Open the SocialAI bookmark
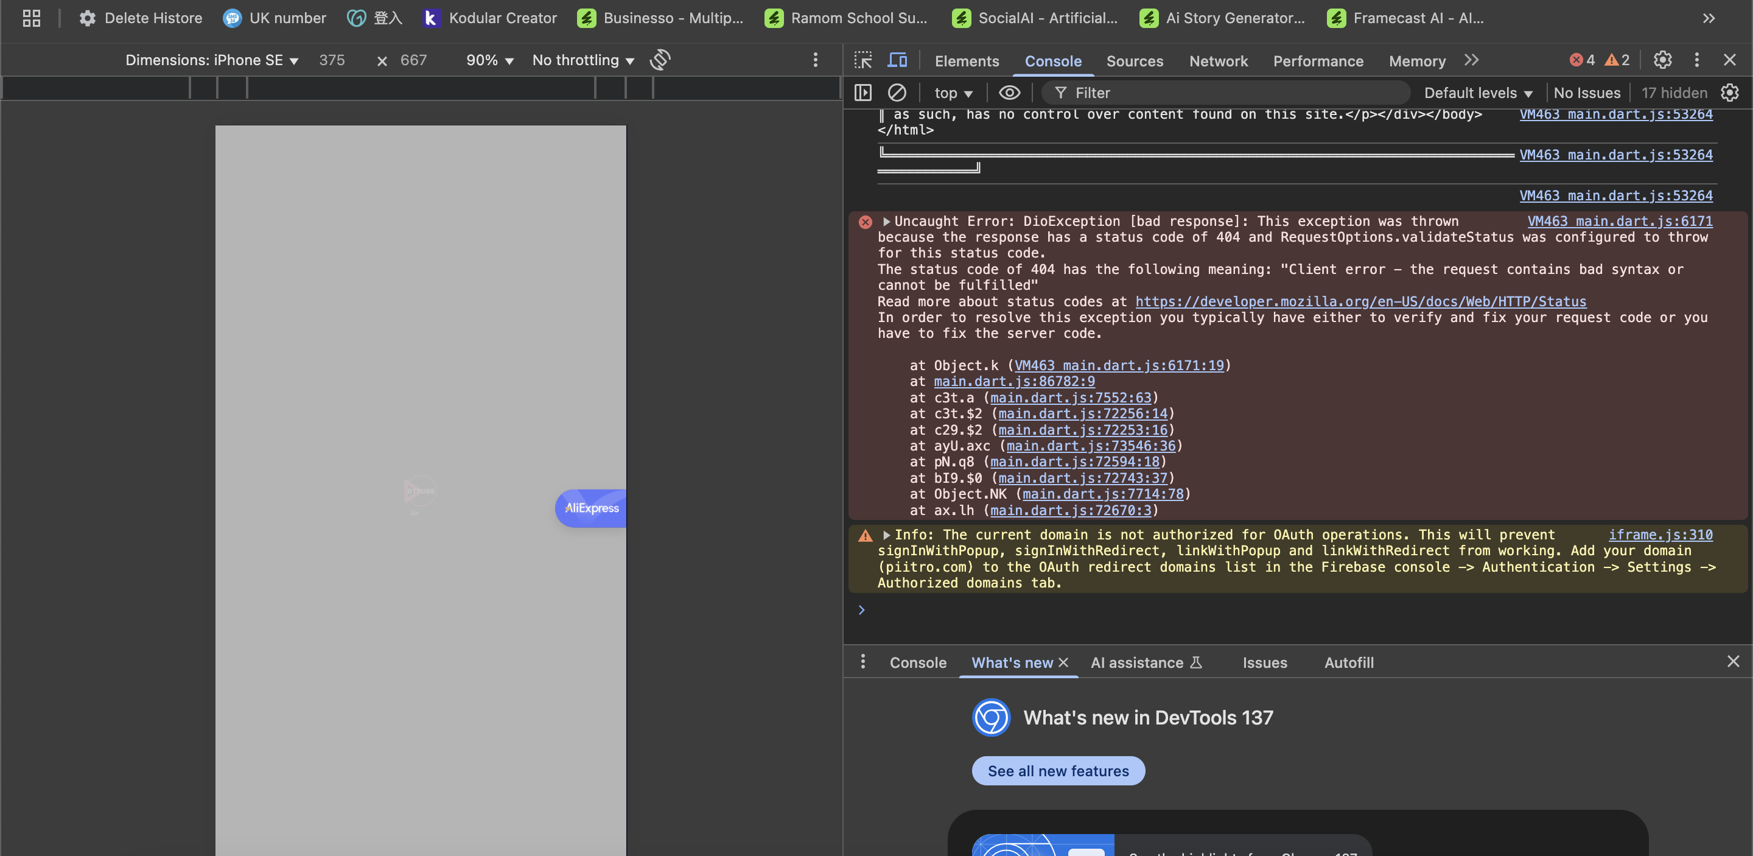The image size is (1753, 856). (x=1034, y=18)
